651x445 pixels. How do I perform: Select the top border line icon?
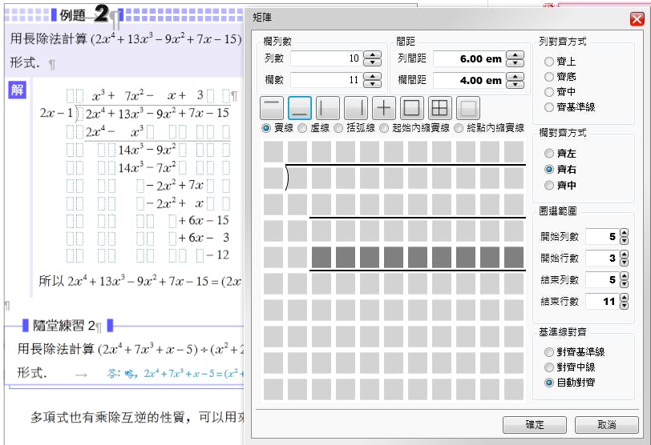[x=272, y=108]
